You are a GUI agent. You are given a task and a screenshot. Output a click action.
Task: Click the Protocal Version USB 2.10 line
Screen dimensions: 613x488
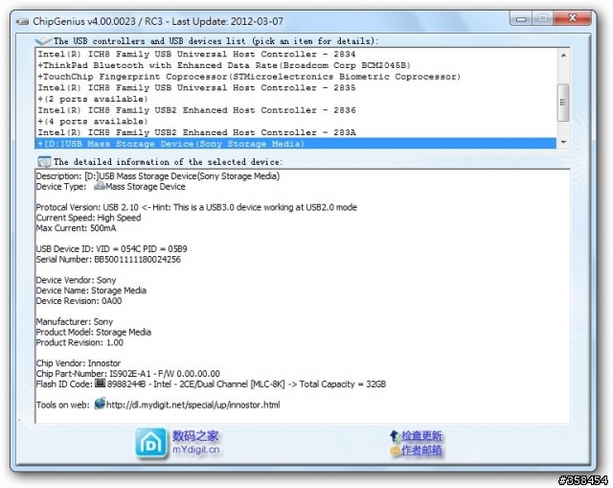(196, 207)
